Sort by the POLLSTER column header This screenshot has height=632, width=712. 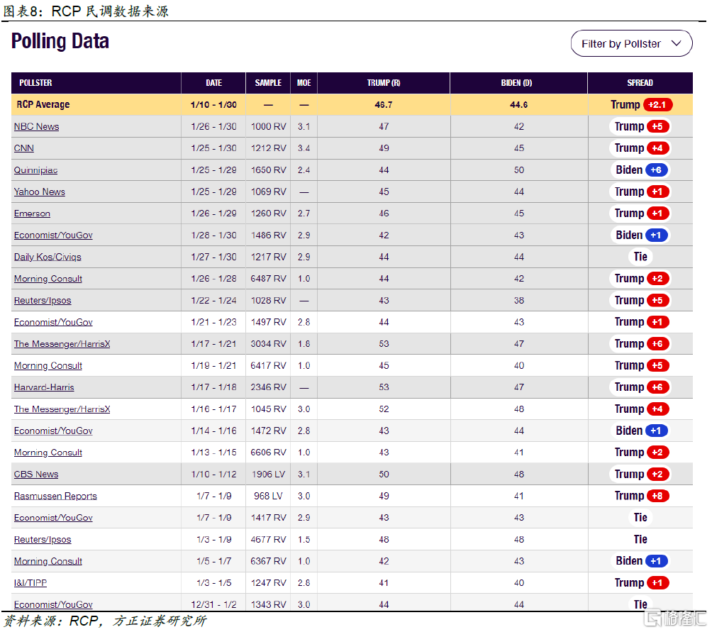[x=35, y=83]
